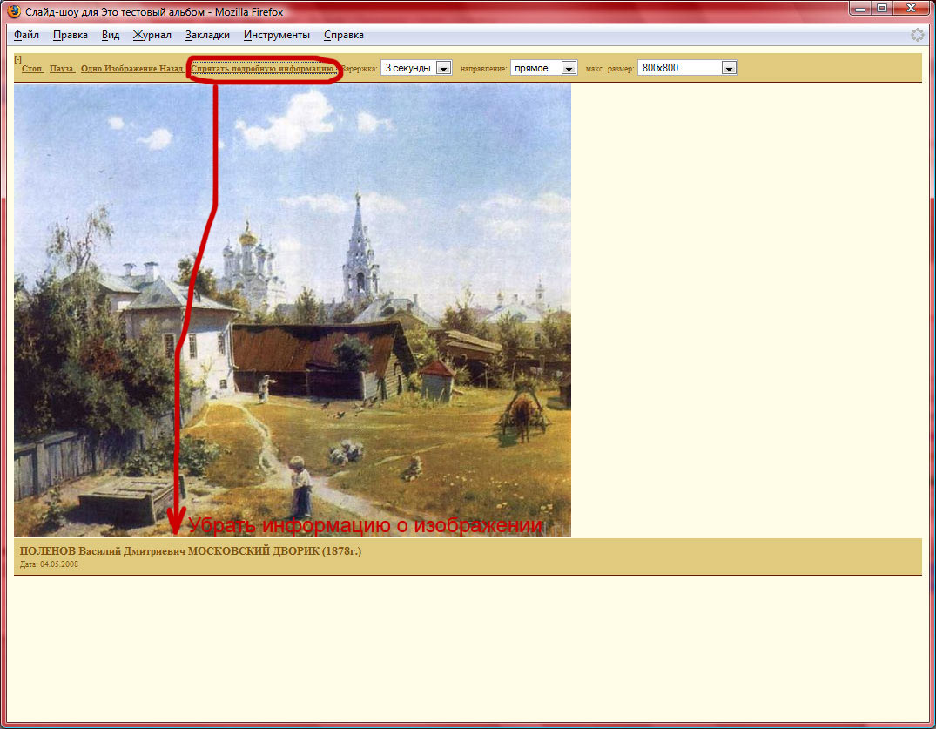The width and height of the screenshot is (936, 729).
Task: Open the delay dropdown showing 3 секунды
Action: pyautogui.click(x=416, y=68)
